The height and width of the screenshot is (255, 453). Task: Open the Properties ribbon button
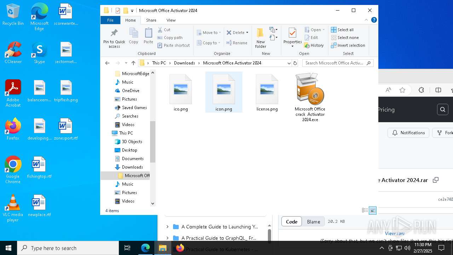point(292,38)
